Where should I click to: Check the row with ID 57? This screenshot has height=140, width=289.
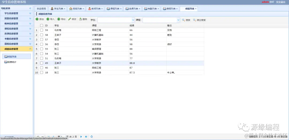42,40
